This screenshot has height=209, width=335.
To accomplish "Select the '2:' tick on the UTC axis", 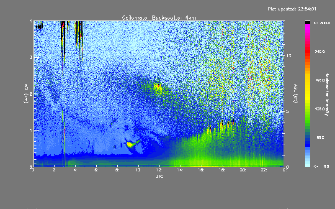I will 55,170.
